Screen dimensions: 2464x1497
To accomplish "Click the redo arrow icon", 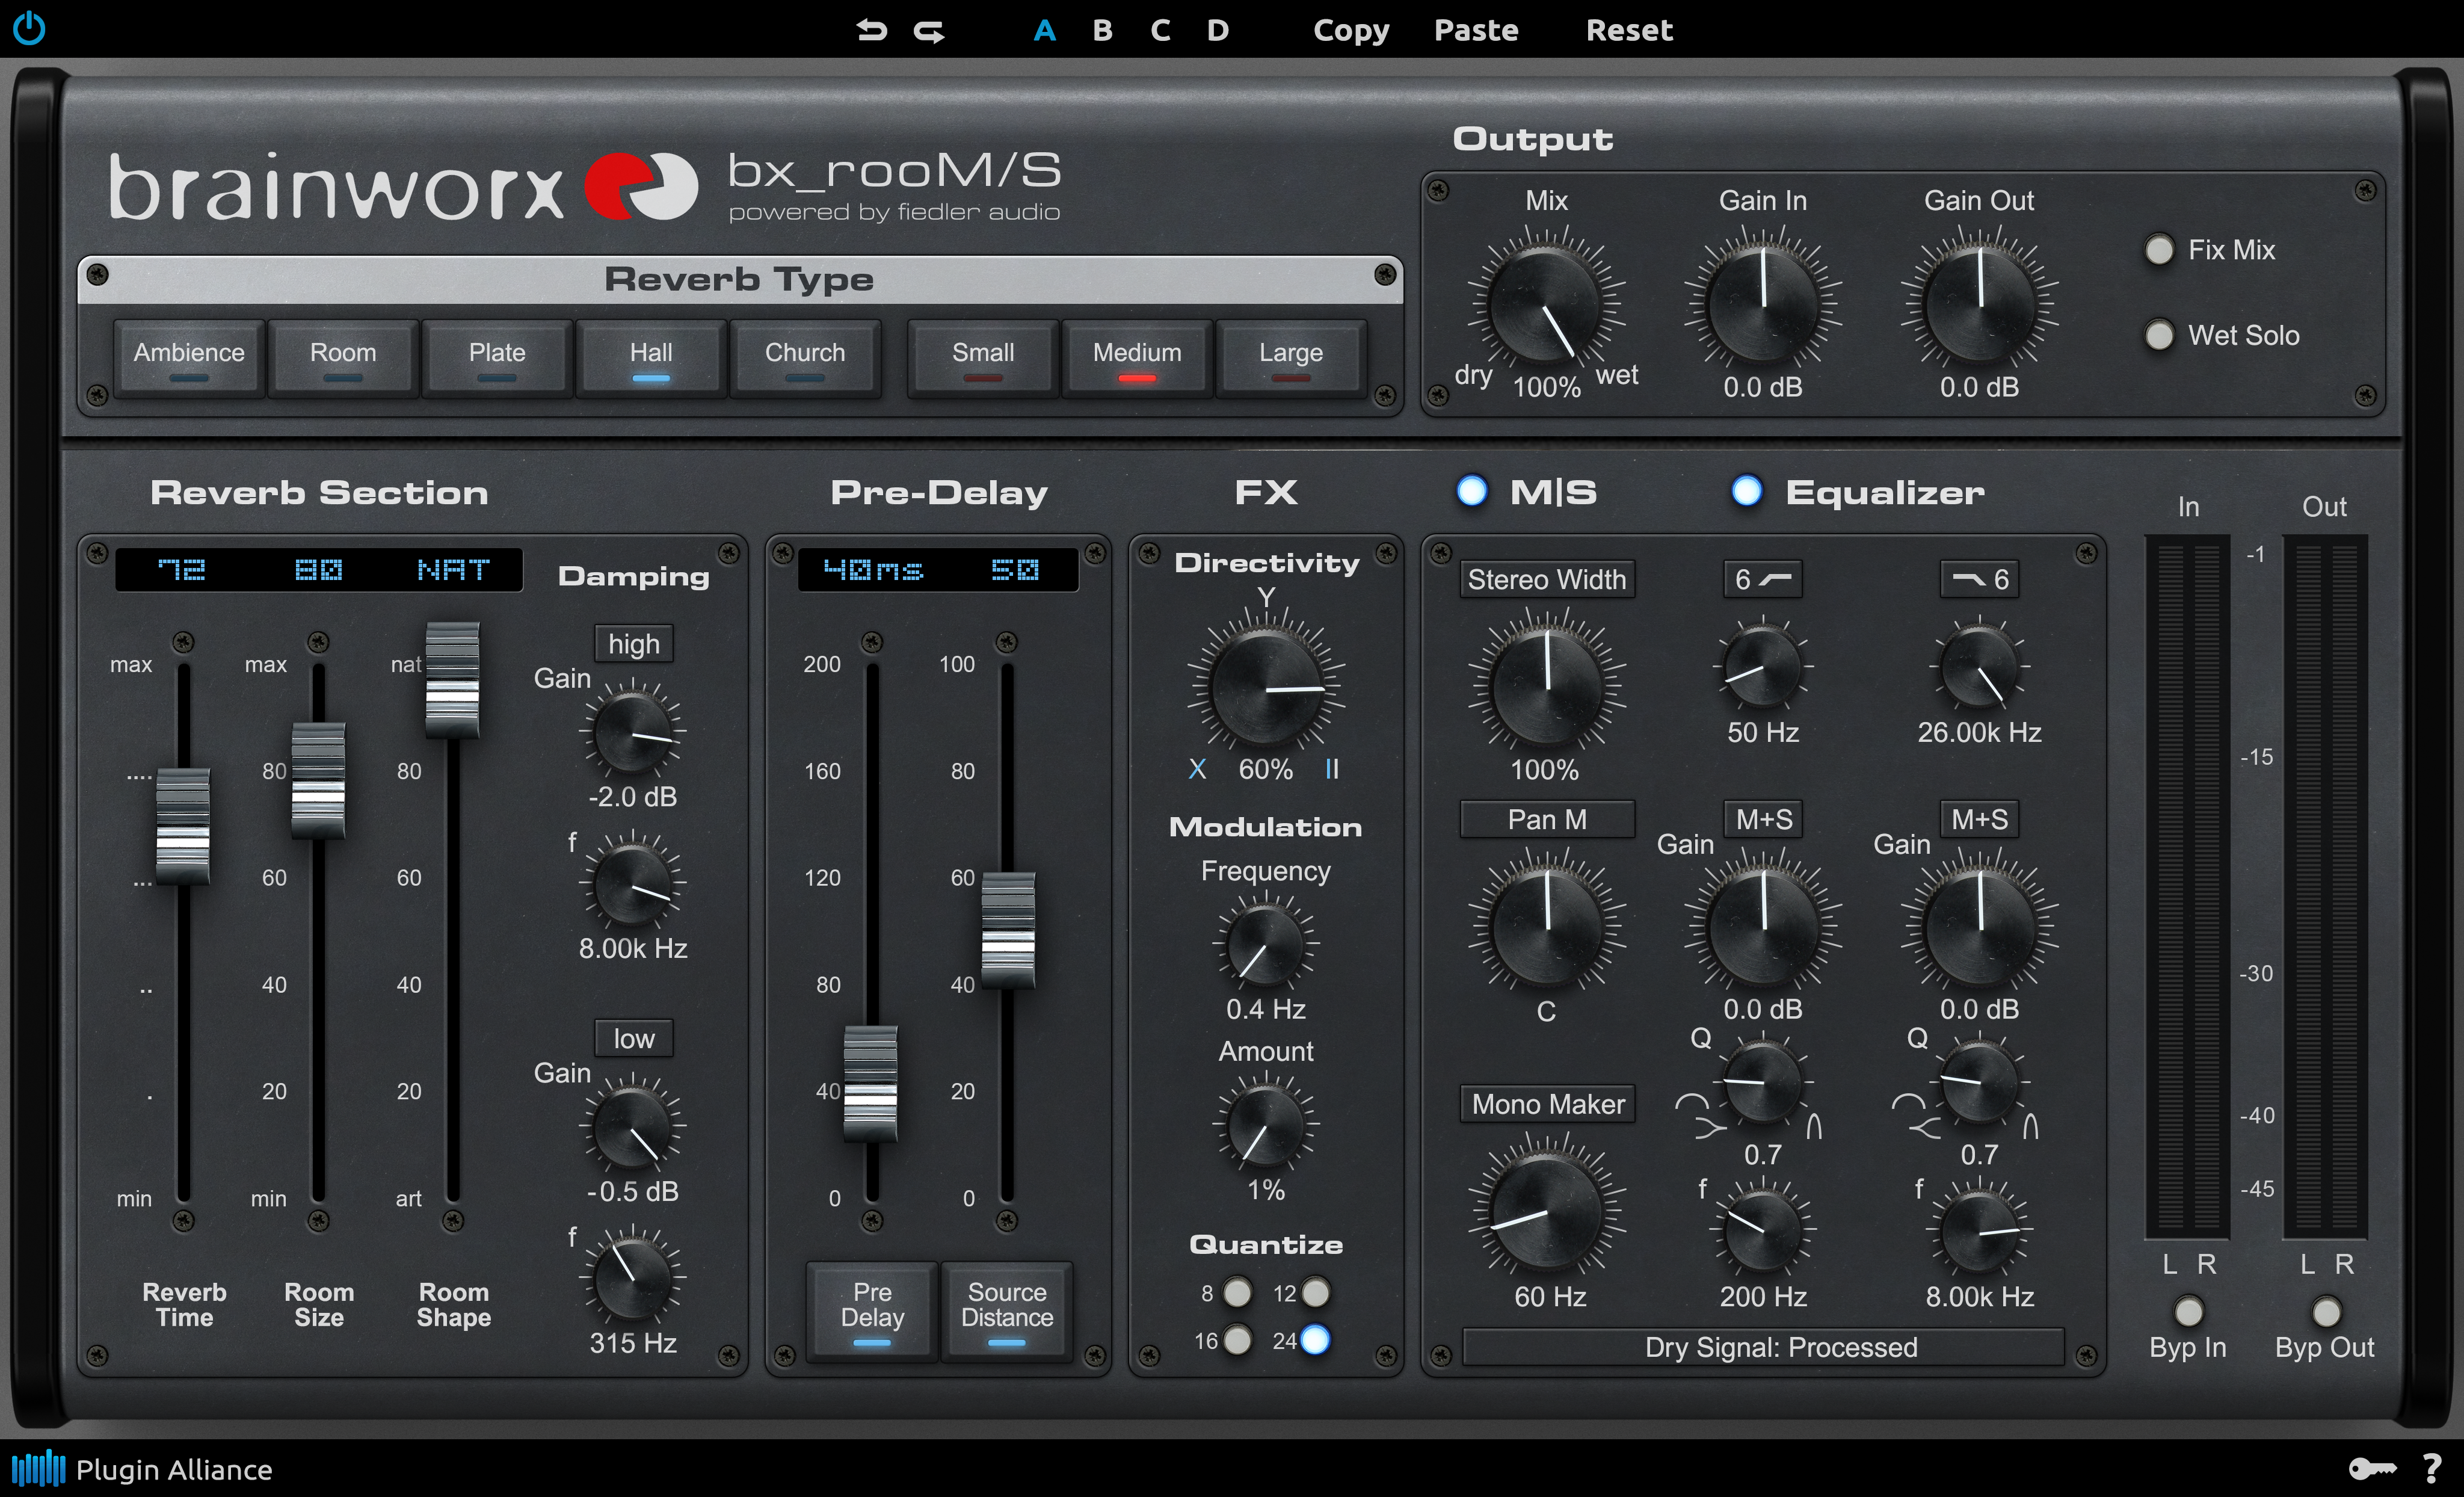I will pos(929,32).
